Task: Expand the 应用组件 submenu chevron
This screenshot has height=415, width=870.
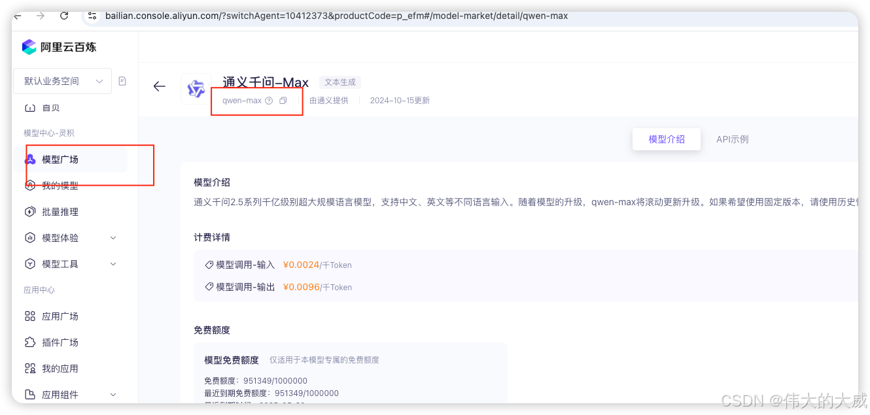Action: tap(113, 395)
